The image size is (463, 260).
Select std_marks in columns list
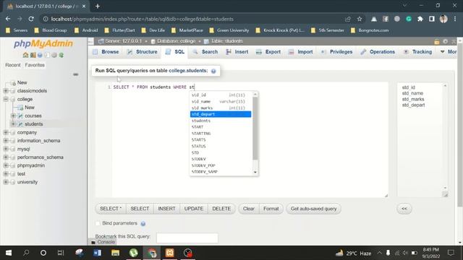pyautogui.click(x=413, y=99)
